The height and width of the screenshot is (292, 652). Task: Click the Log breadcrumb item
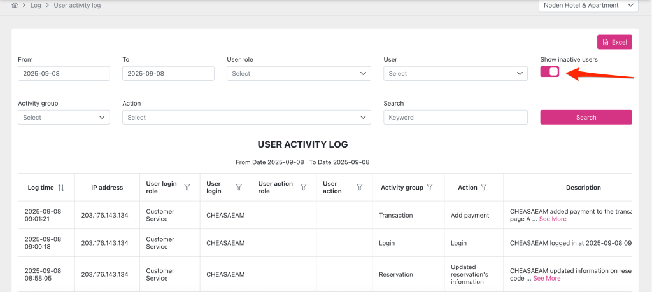(36, 5)
